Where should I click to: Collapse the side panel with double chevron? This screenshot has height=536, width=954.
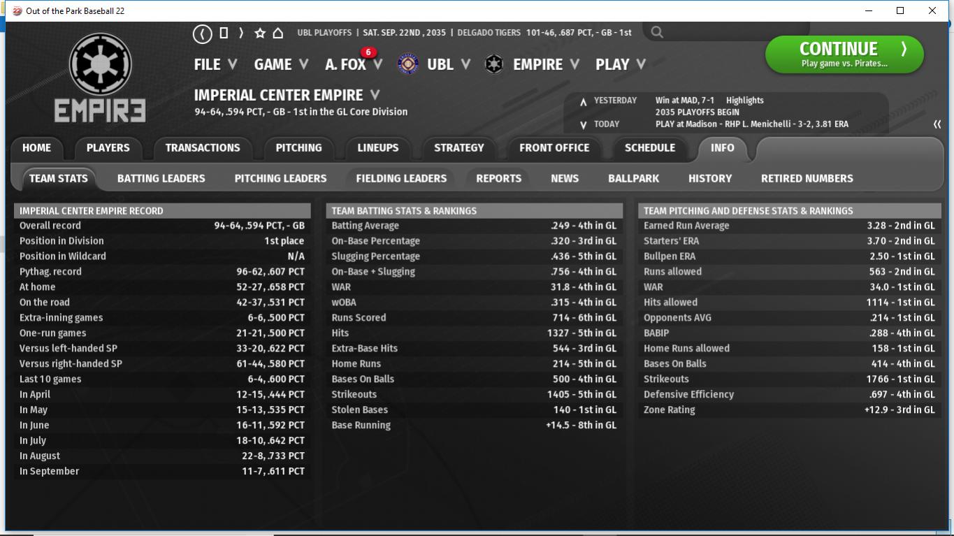pyautogui.click(x=937, y=124)
